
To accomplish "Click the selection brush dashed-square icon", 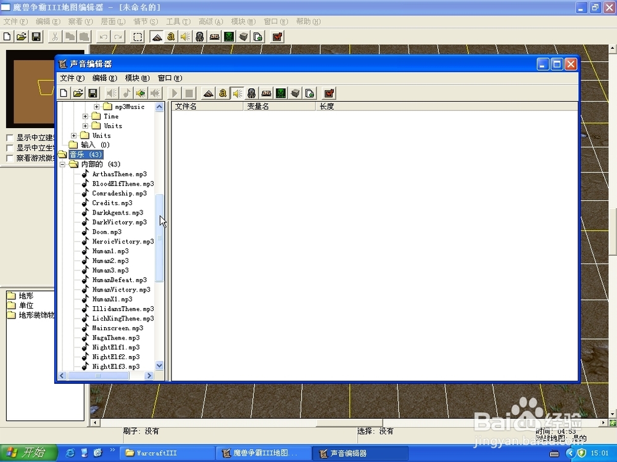I will tap(138, 37).
